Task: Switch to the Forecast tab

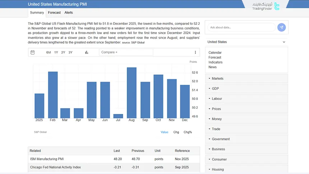Action: tap(54, 13)
